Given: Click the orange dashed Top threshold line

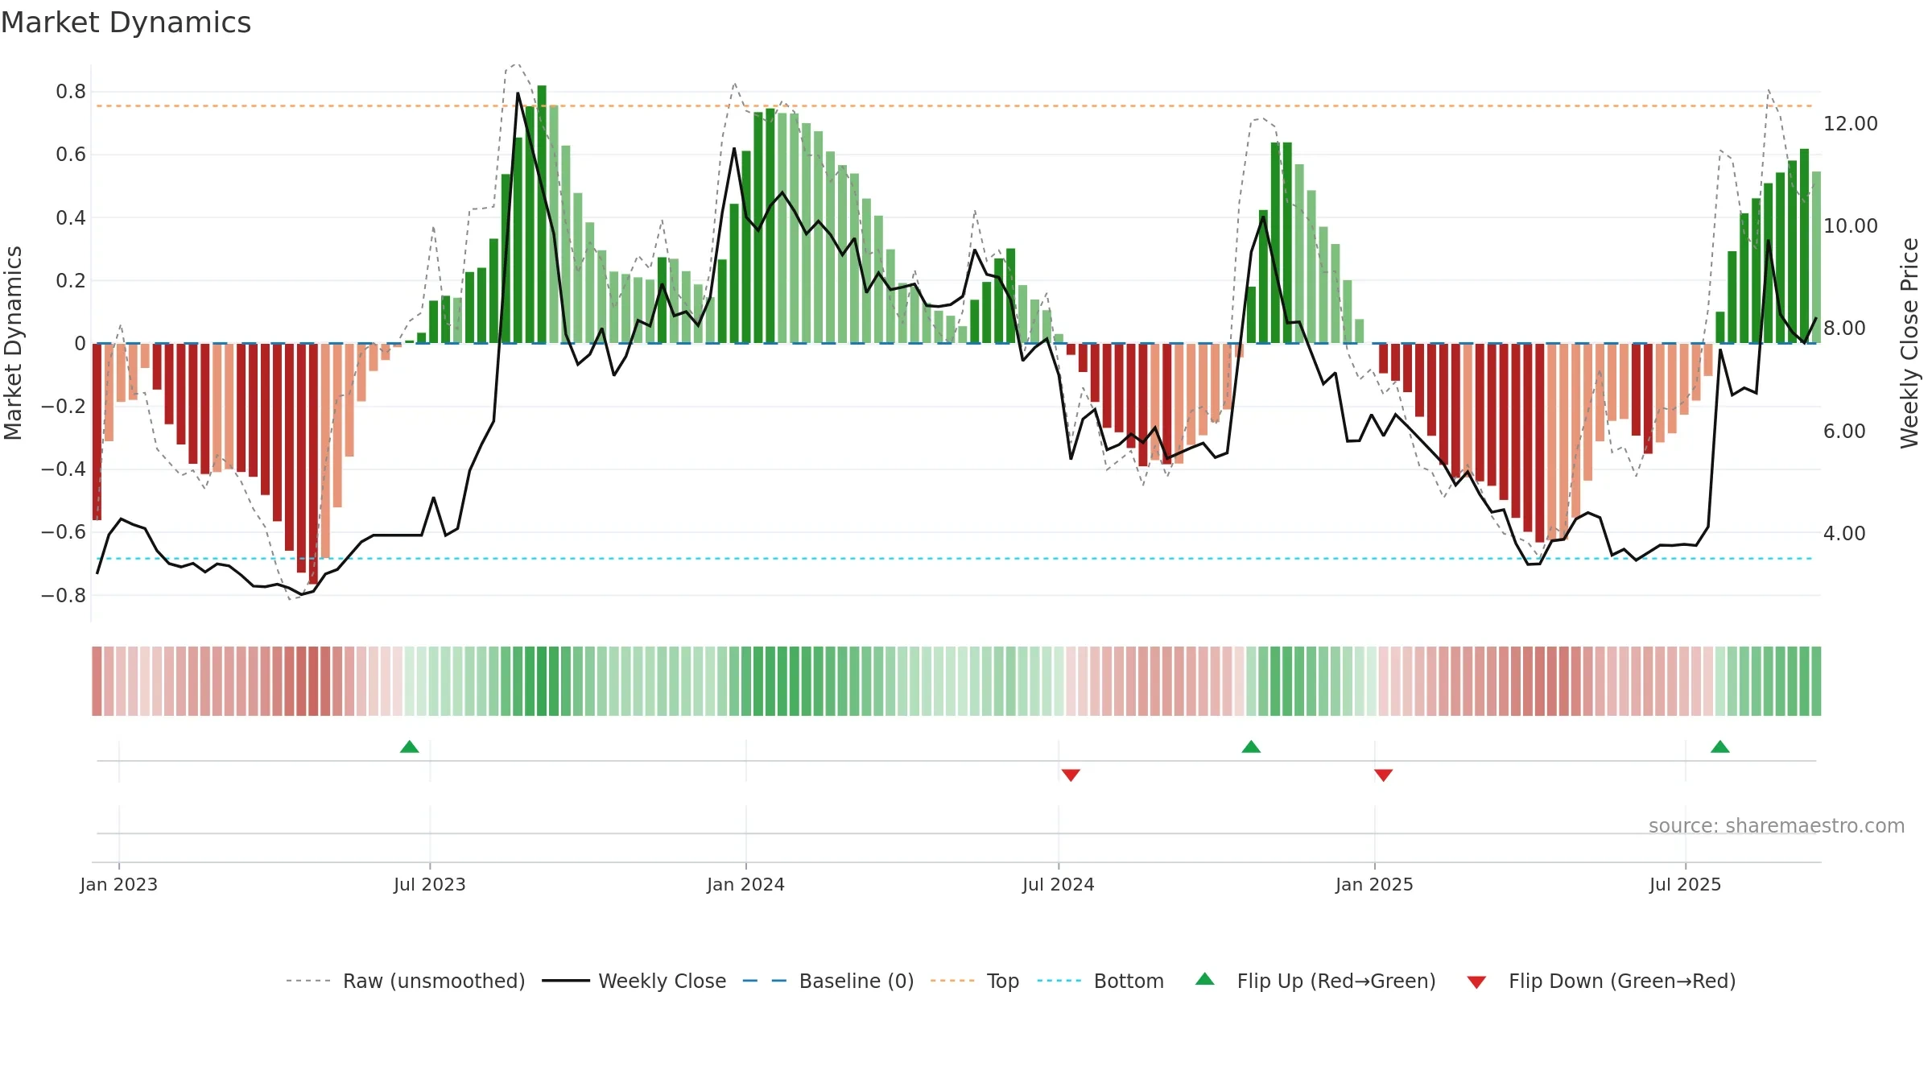Looking at the screenshot, I should [955, 106].
